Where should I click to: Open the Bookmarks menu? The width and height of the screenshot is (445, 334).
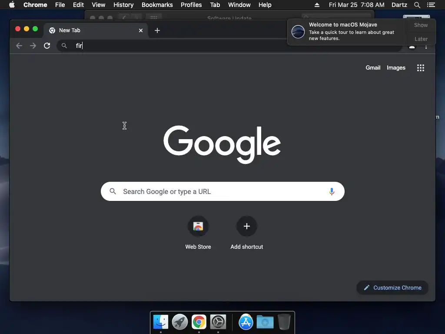click(x=157, y=5)
